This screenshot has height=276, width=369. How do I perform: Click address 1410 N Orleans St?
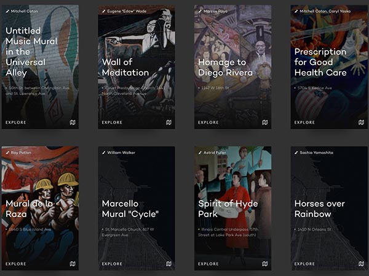tap(314, 229)
